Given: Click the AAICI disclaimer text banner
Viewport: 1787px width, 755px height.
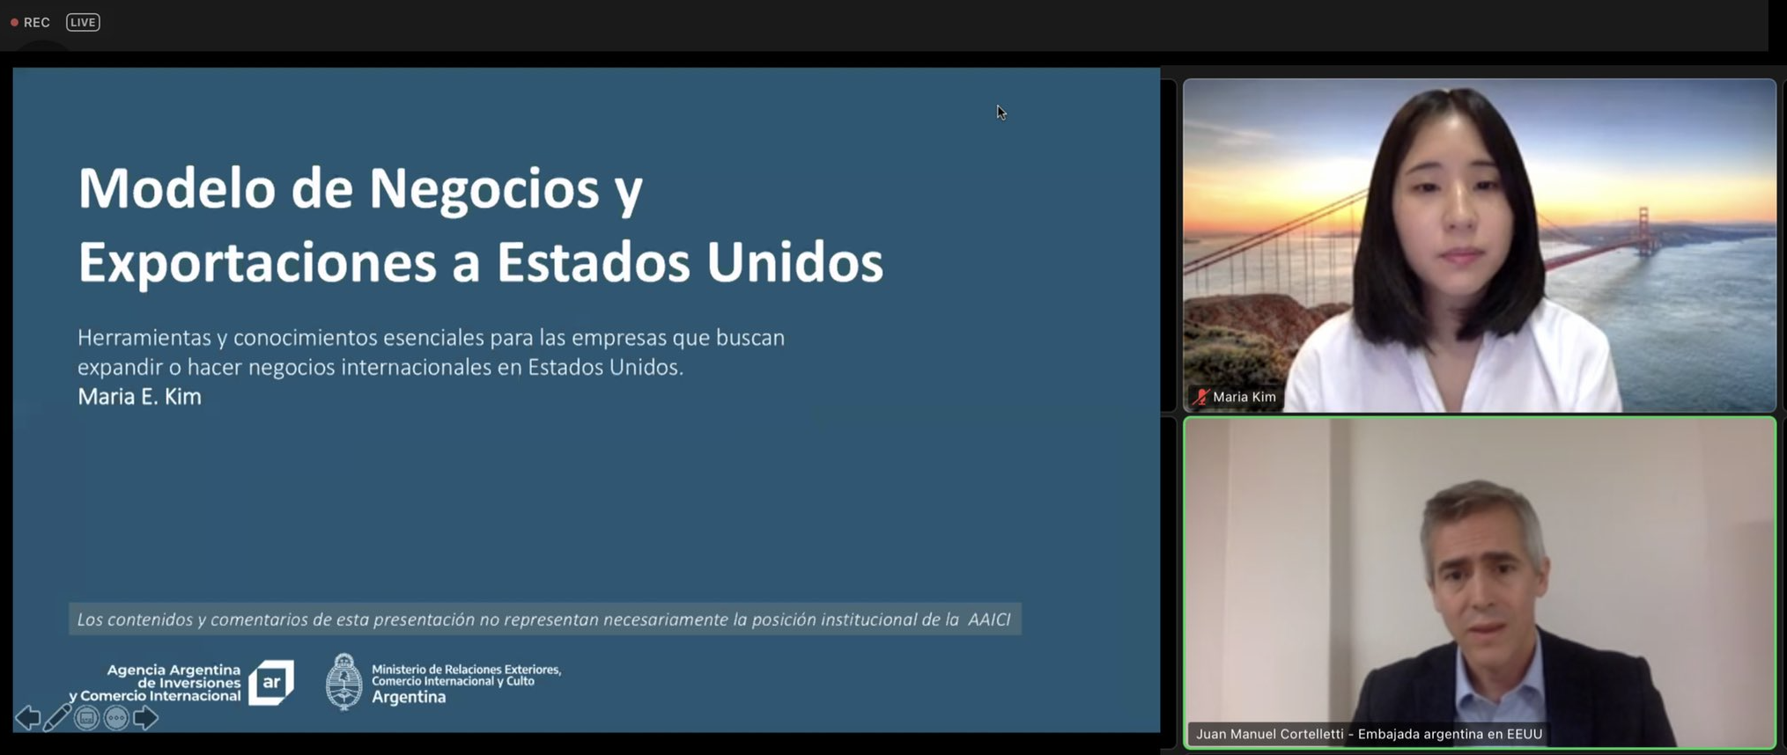Looking at the screenshot, I should (544, 619).
